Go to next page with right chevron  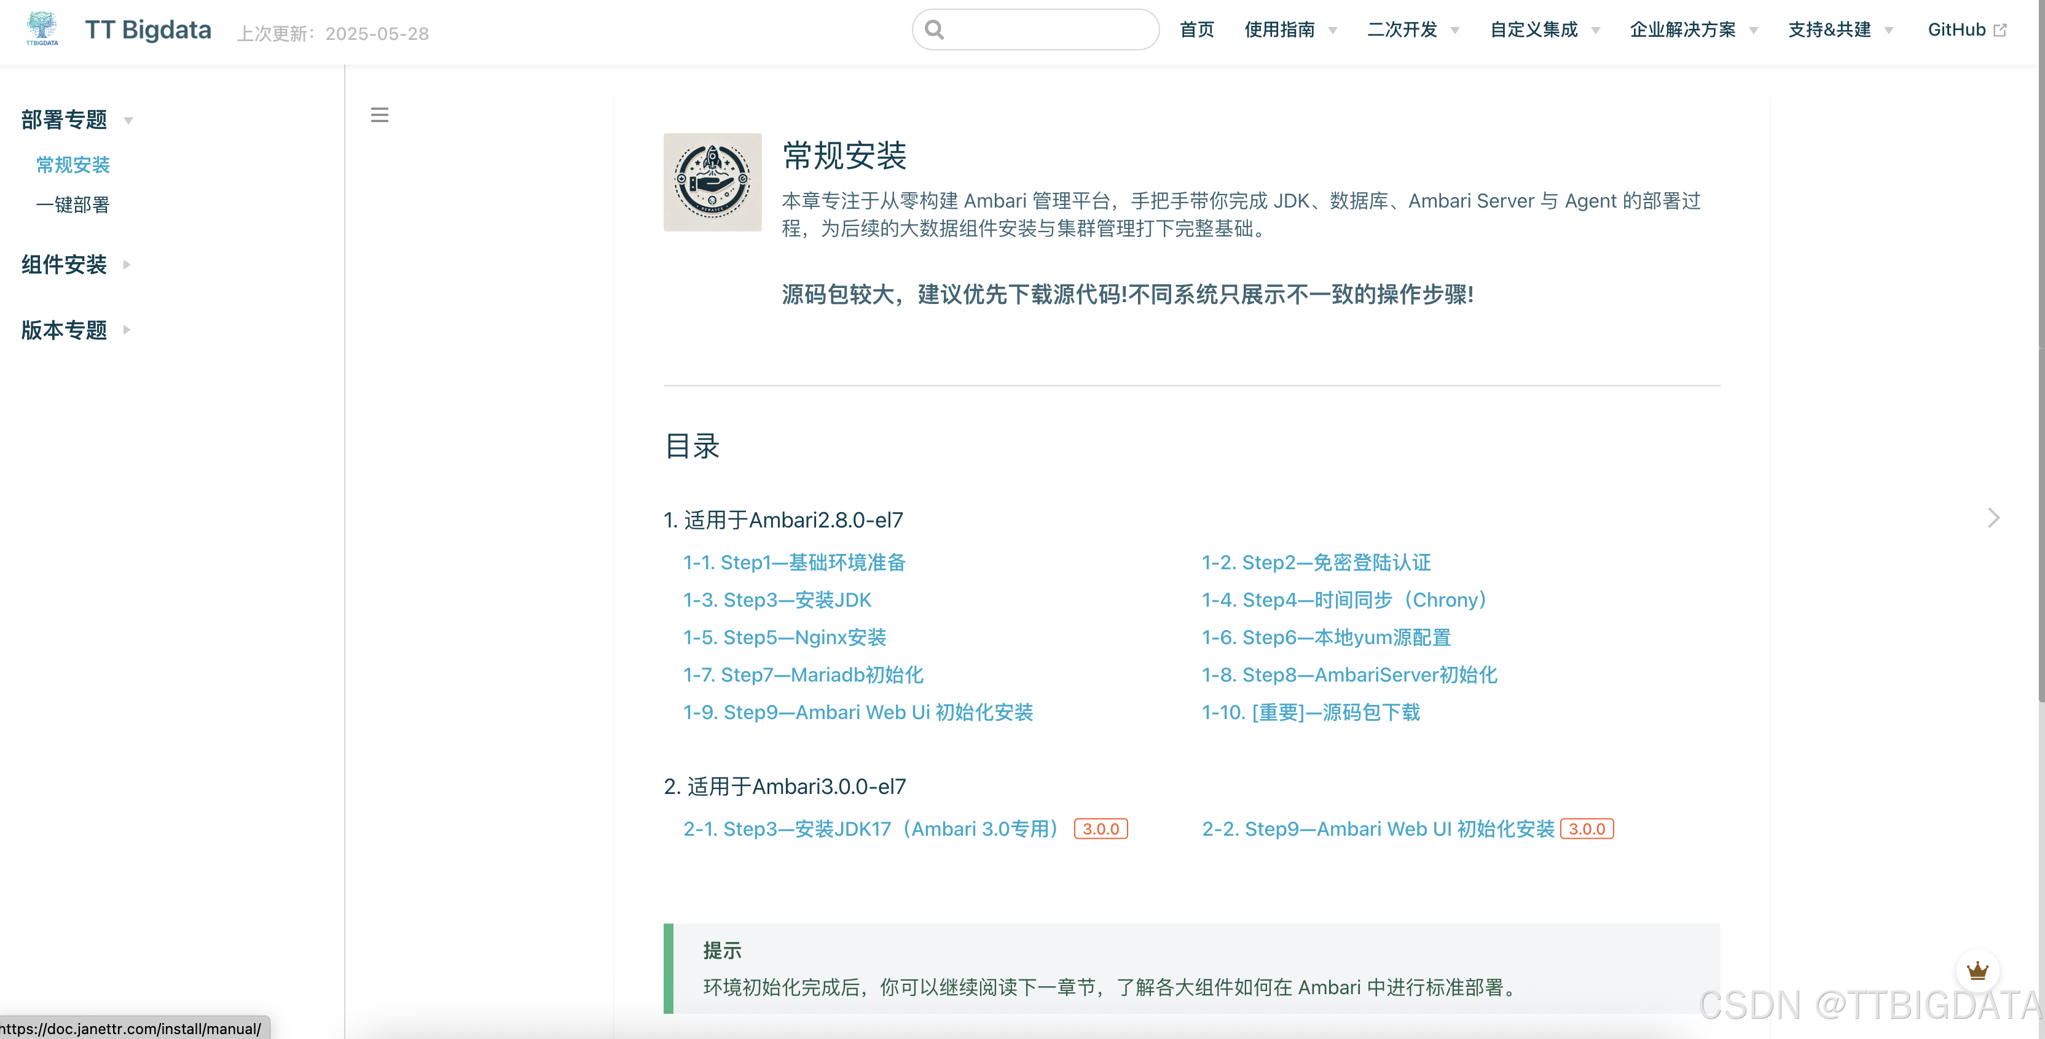(x=1993, y=518)
